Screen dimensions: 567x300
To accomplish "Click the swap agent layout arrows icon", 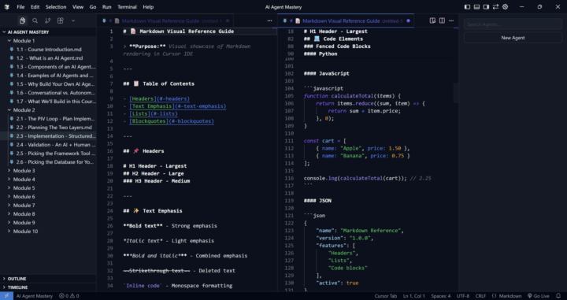I will coord(495,7).
